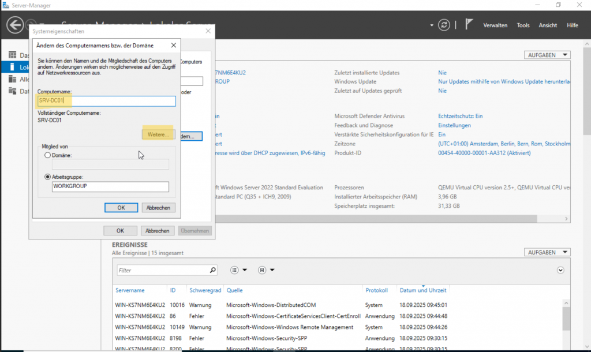Select the Arbeitsgruppe radio button

pos(47,177)
